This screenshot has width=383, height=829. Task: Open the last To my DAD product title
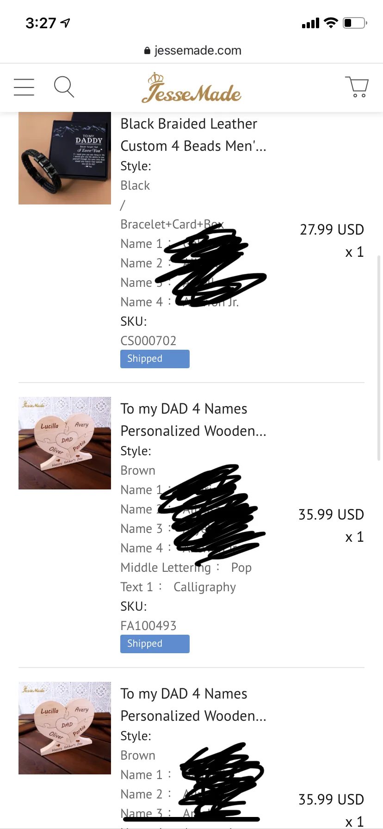pos(193,705)
